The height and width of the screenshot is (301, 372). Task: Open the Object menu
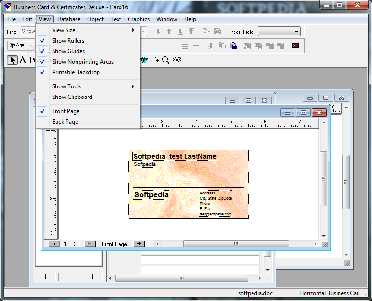pyautogui.click(x=95, y=19)
